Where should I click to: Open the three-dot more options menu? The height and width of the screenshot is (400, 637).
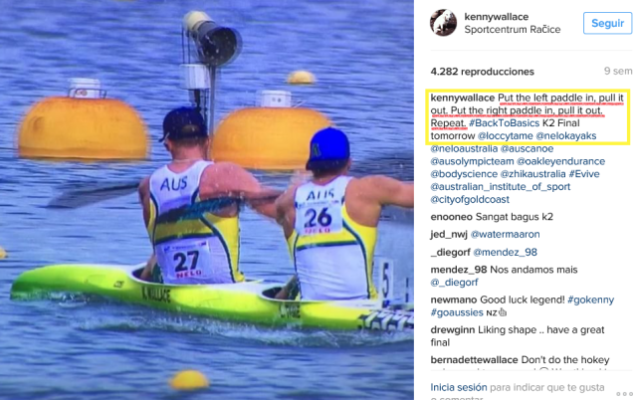tap(624, 393)
